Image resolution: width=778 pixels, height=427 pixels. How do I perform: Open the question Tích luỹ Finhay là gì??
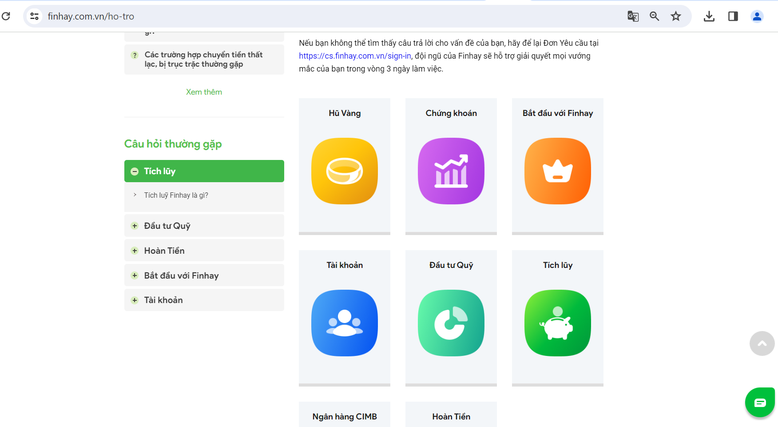[x=176, y=195]
